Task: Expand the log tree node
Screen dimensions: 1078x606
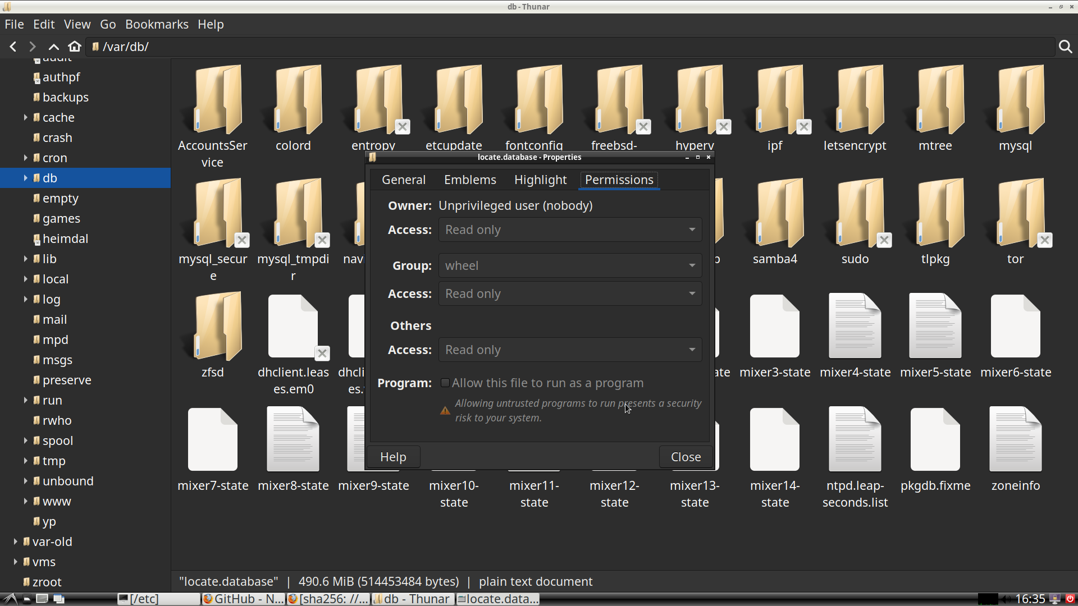Action: 25,299
